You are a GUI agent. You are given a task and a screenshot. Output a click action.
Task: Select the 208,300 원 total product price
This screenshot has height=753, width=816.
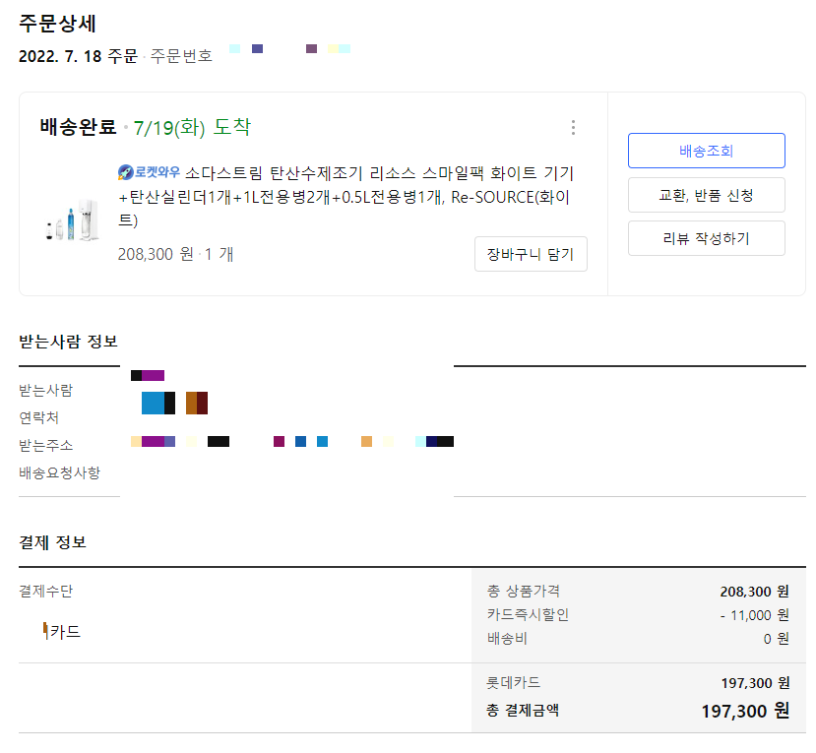(x=755, y=592)
